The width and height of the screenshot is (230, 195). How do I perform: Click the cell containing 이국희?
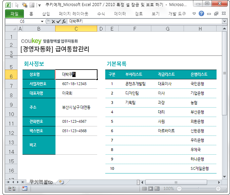click(x=76, y=93)
